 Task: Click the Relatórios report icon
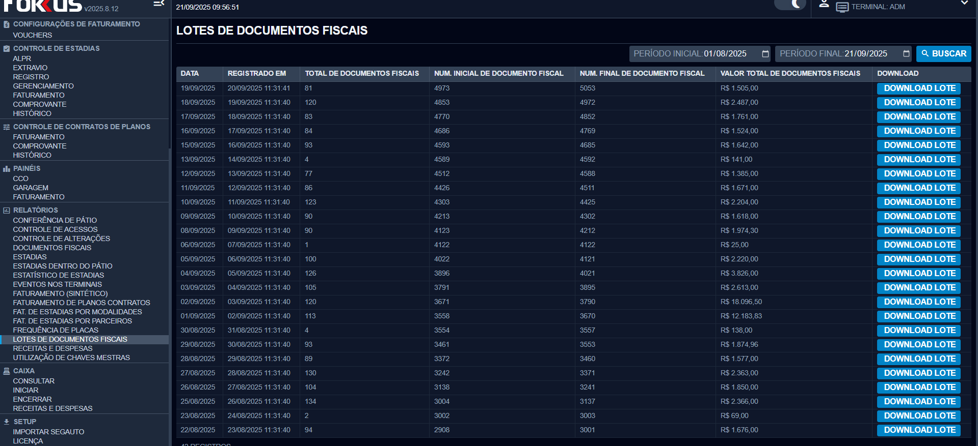[7, 211]
